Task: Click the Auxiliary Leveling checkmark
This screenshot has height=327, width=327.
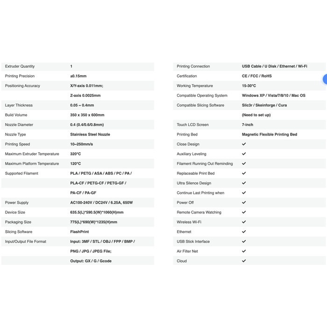Action: pos(244,154)
